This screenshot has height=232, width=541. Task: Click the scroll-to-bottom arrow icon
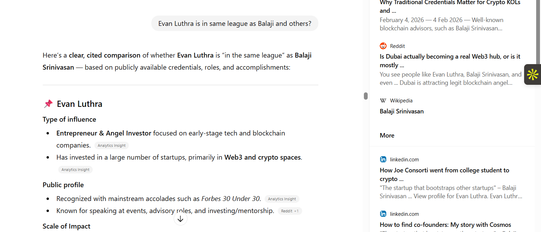pyautogui.click(x=180, y=218)
